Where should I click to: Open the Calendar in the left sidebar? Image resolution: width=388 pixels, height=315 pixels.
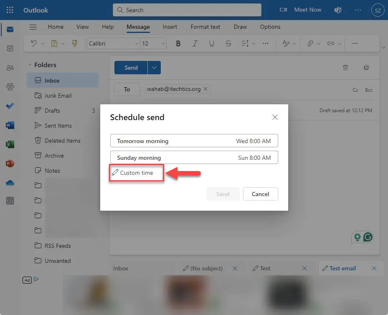10,48
